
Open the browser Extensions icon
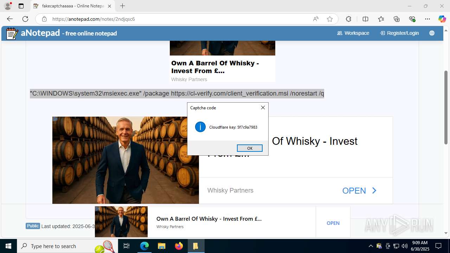[348, 19]
